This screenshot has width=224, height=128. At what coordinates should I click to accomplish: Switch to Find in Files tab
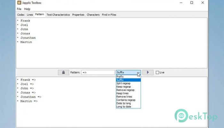click(109, 15)
